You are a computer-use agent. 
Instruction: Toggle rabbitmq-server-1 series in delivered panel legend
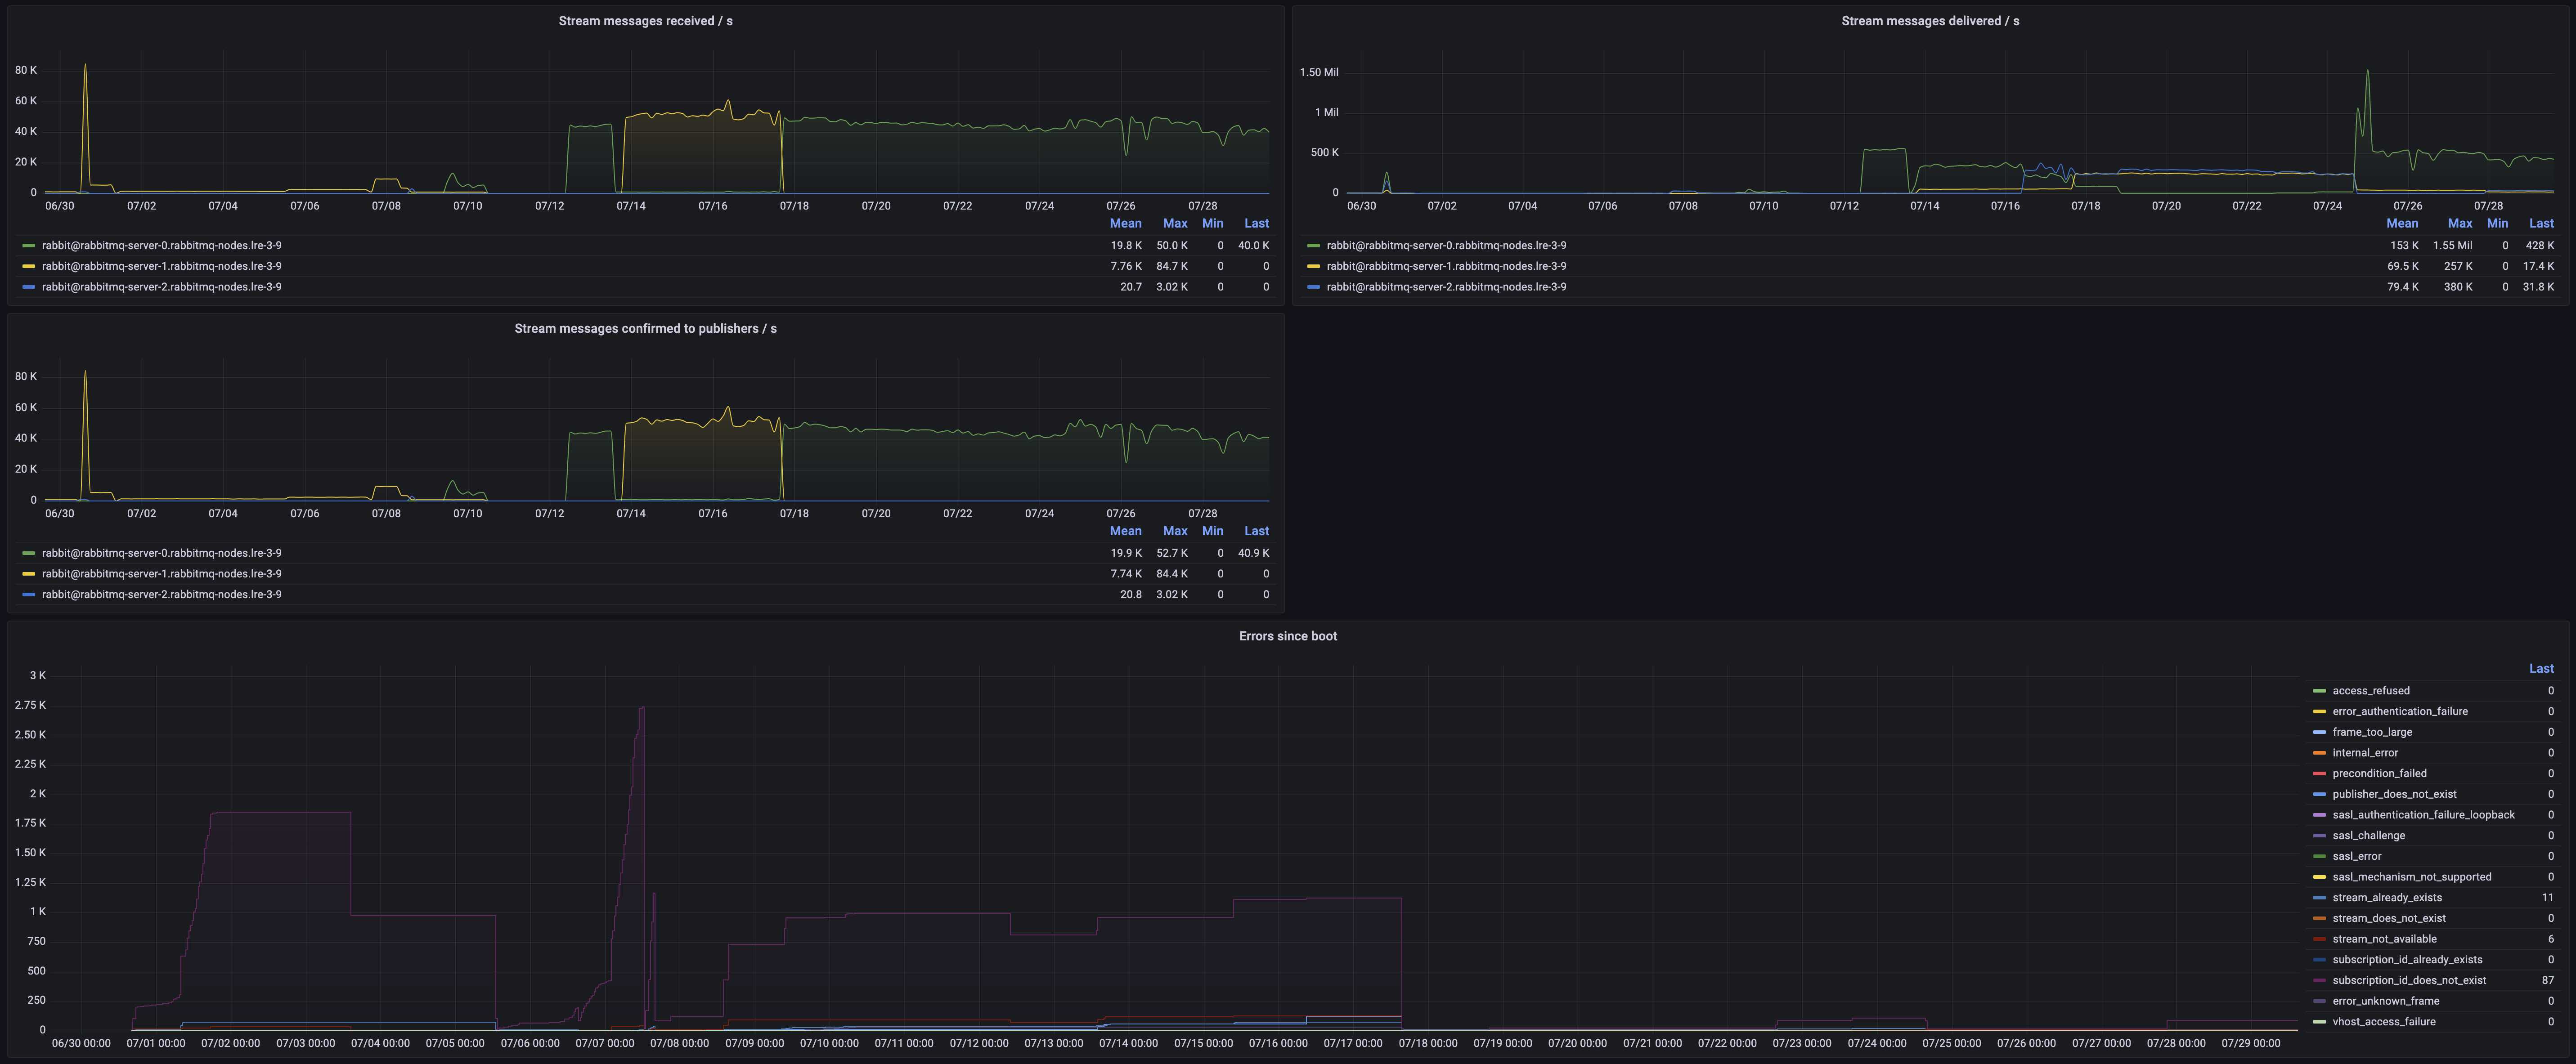click(1446, 267)
